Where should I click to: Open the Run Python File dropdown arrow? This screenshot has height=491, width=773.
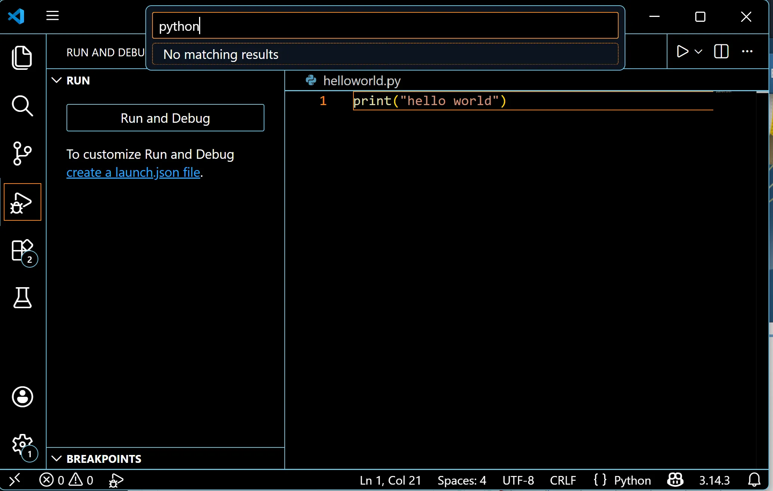coord(698,51)
